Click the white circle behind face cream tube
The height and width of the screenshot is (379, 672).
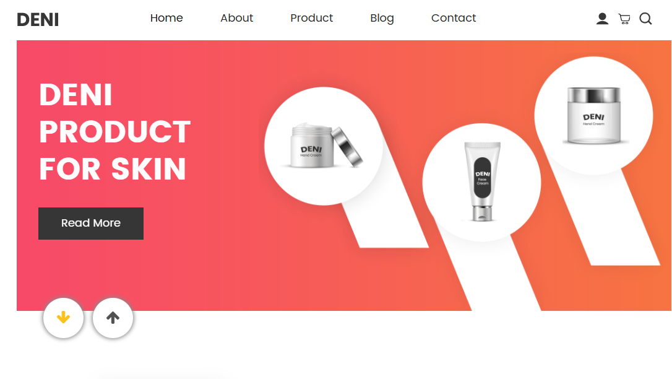point(481,182)
